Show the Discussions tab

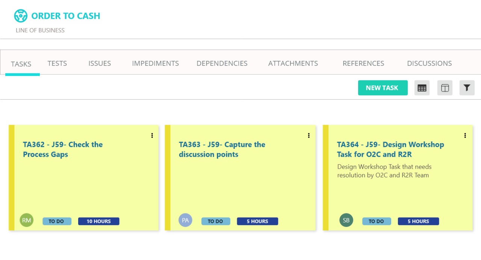tap(429, 63)
